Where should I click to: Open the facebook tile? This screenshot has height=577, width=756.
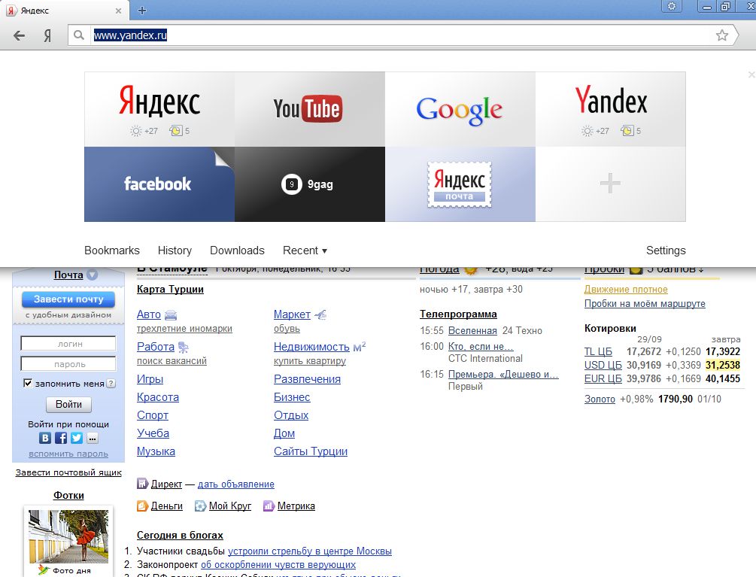[x=159, y=184]
